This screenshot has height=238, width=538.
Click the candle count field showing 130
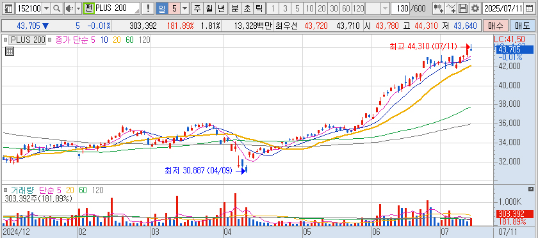[401, 8]
